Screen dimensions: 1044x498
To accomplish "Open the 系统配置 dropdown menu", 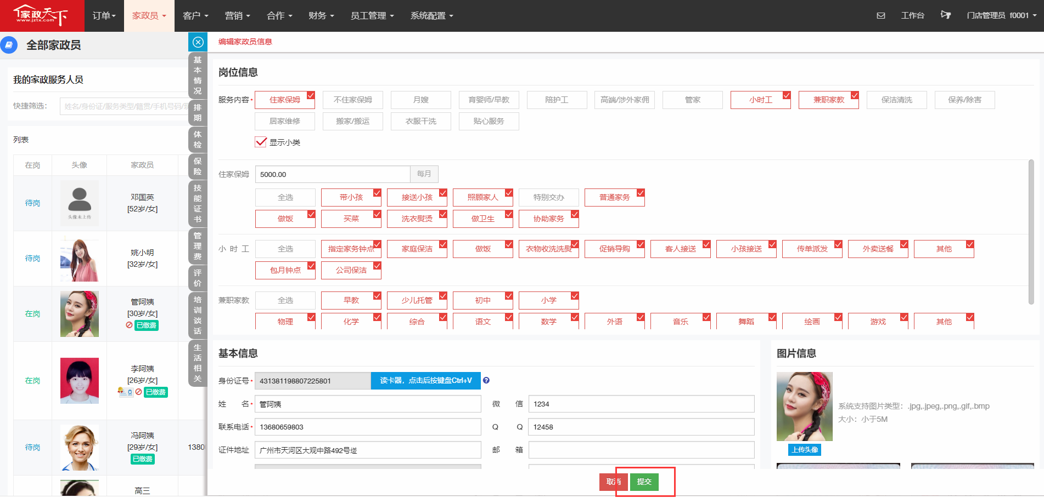I will [432, 16].
